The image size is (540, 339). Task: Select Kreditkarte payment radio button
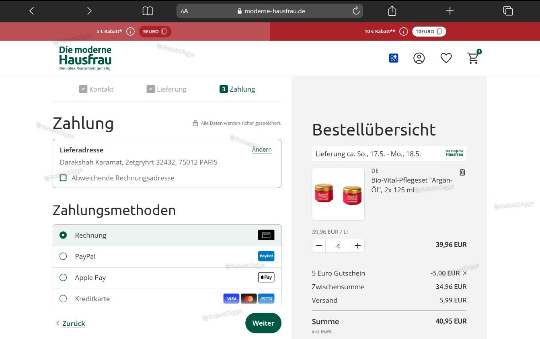point(63,298)
